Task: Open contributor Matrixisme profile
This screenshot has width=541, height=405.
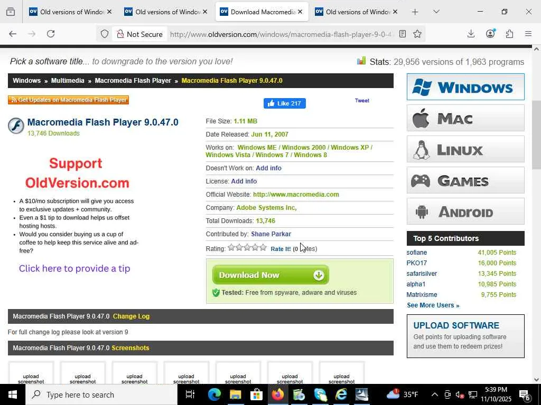Action: tap(422, 295)
